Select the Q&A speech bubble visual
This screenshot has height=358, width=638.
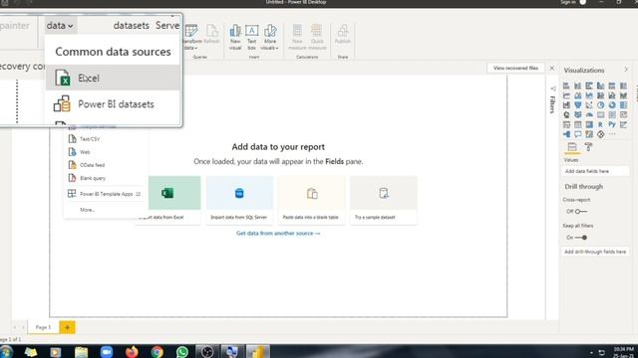click(x=578, y=134)
